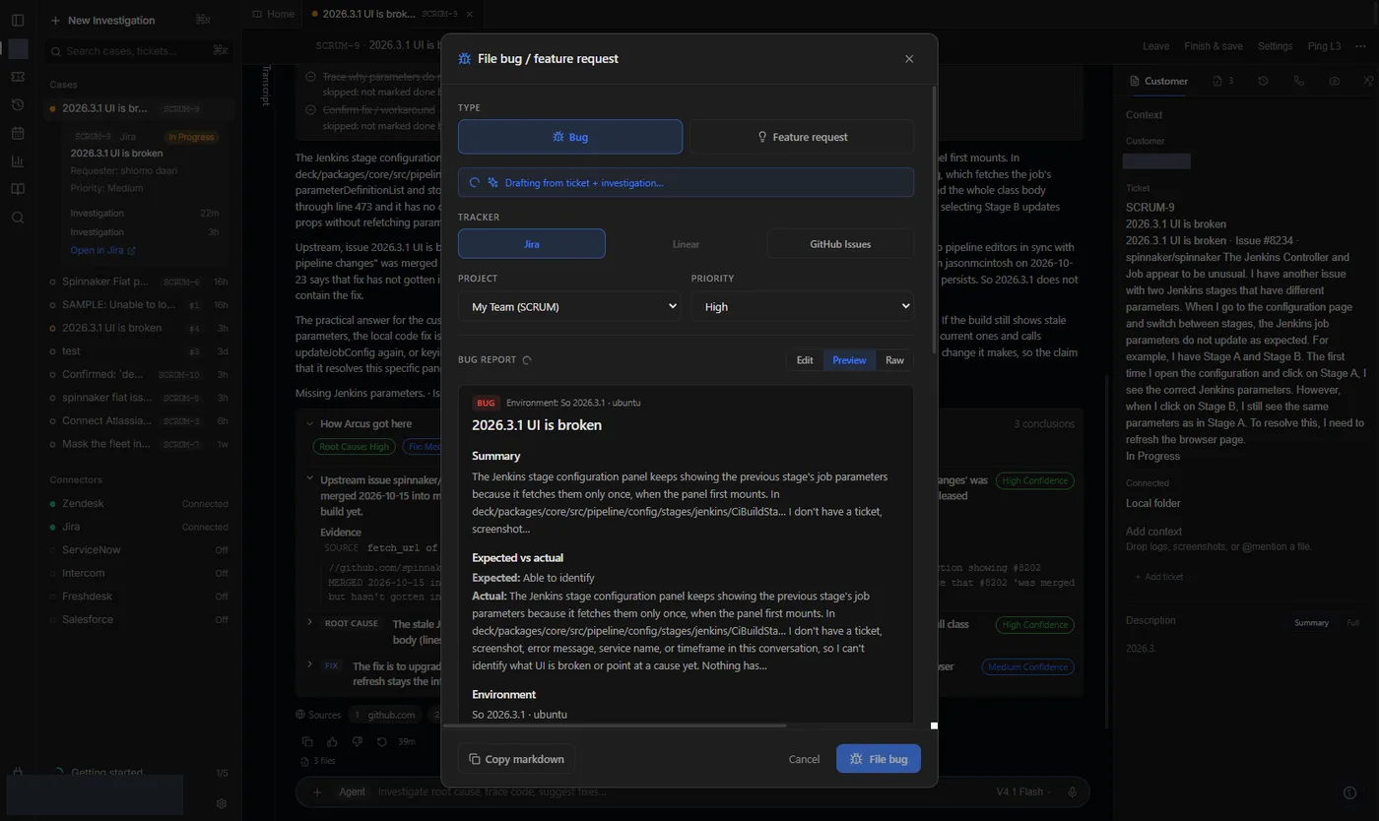This screenshot has width=1379, height=821.
Task: Close the File bug dialog
Action: (909, 59)
